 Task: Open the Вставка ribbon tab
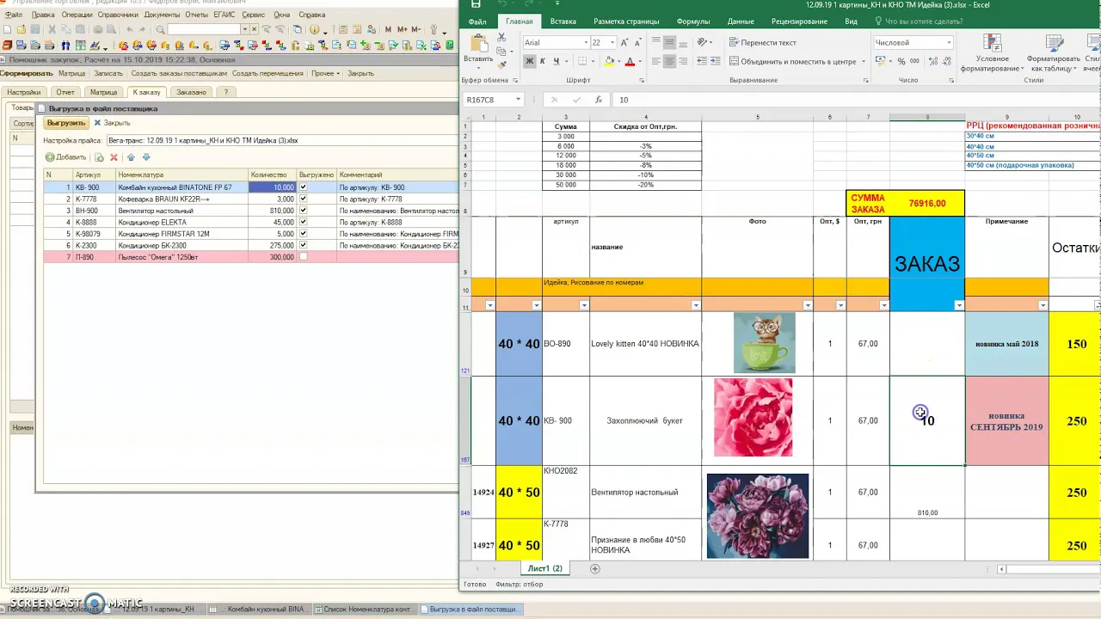click(563, 21)
